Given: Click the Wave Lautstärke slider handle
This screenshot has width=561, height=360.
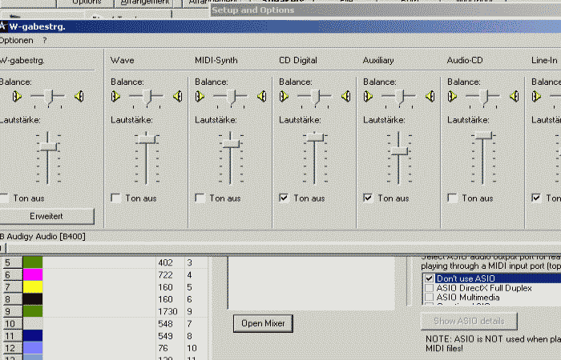Looking at the screenshot, I should pos(146,138).
